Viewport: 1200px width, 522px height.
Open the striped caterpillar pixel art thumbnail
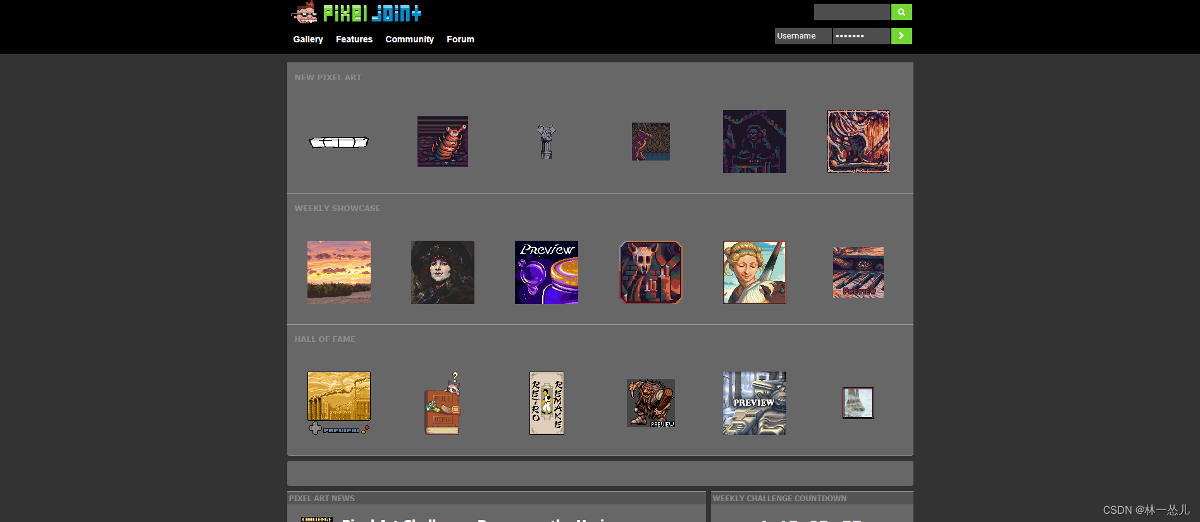tap(443, 142)
